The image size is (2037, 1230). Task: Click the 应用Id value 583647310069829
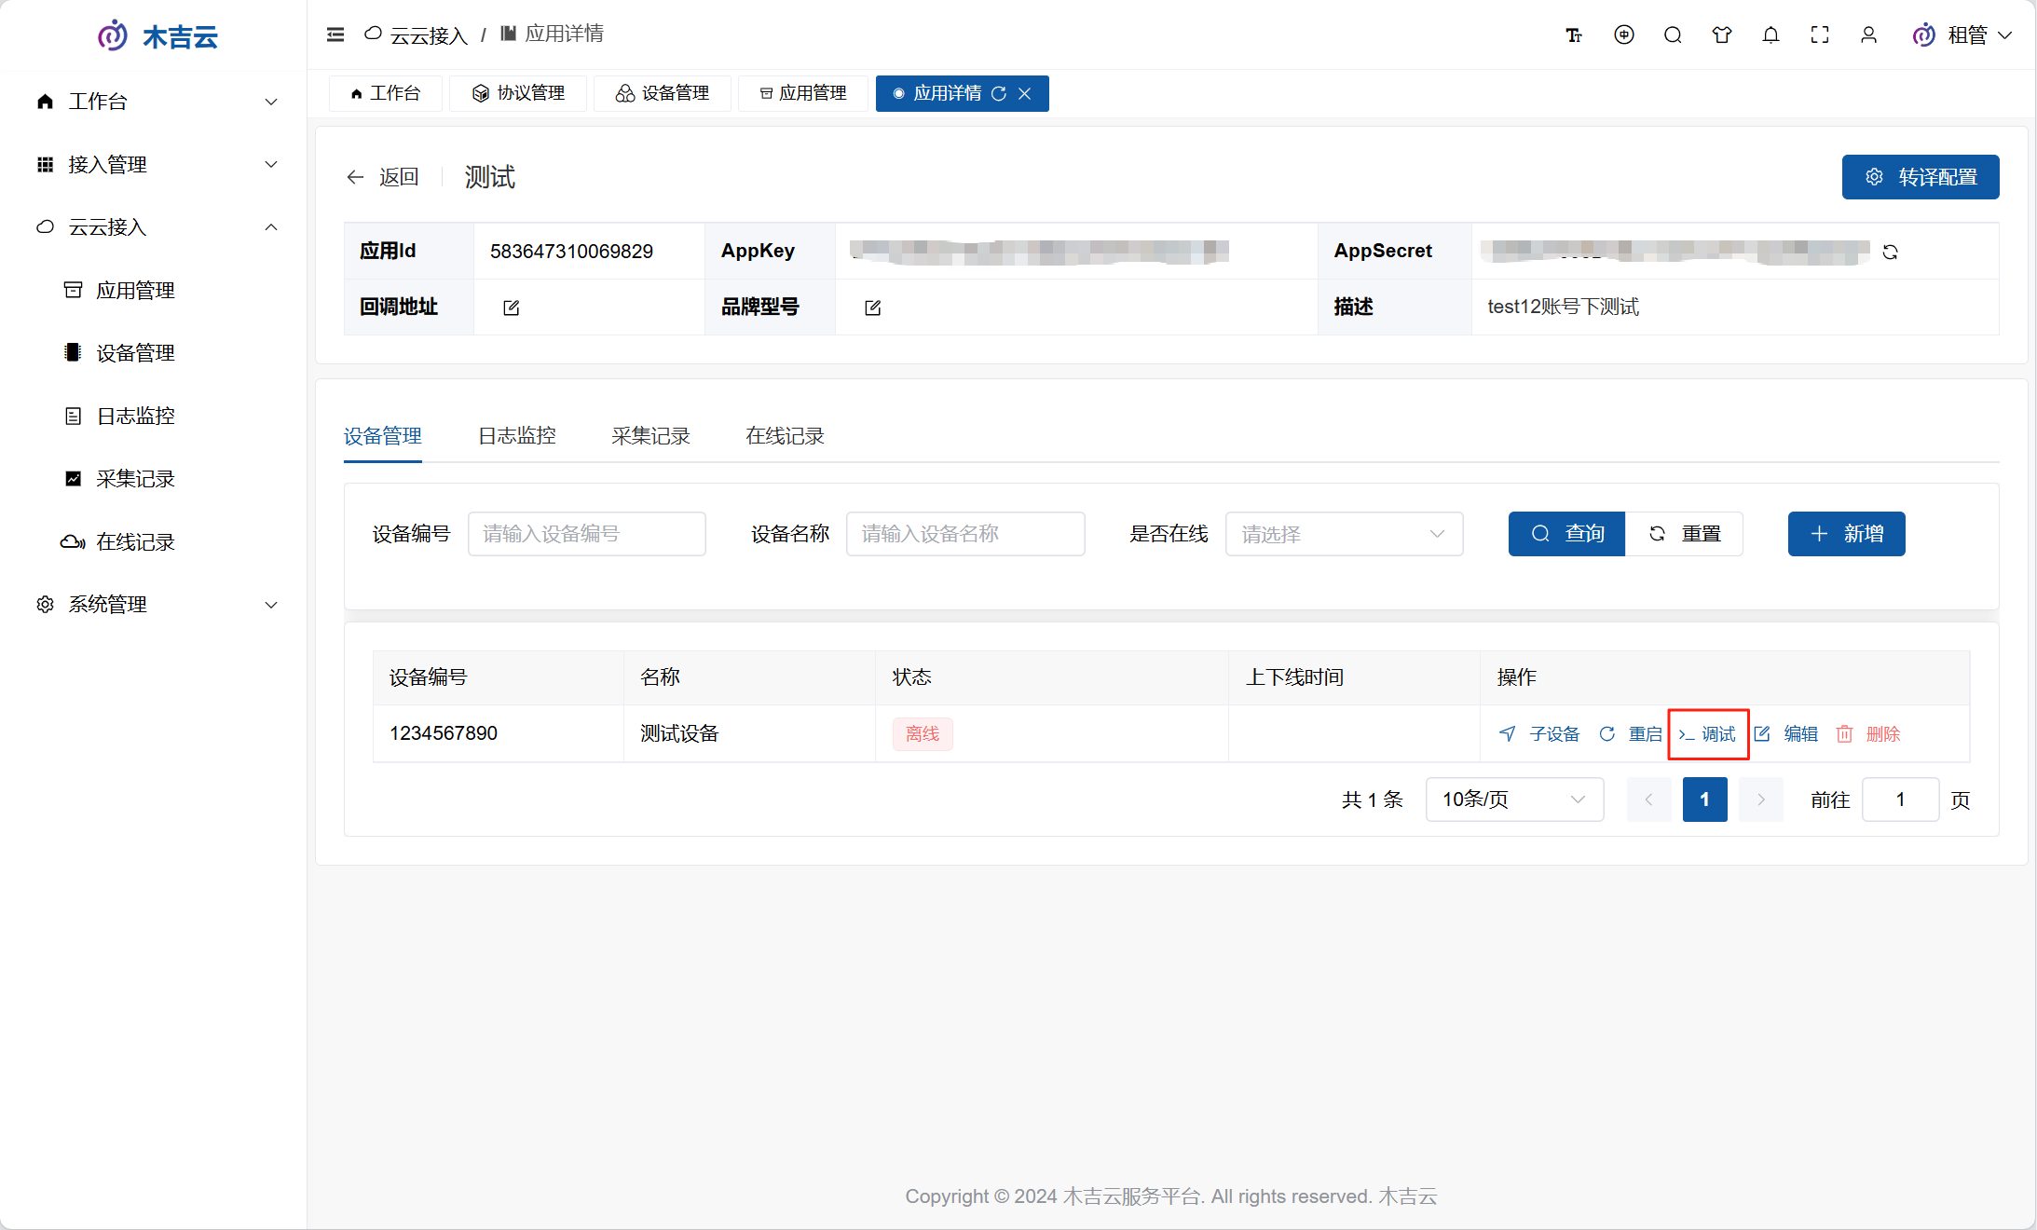pos(571,252)
